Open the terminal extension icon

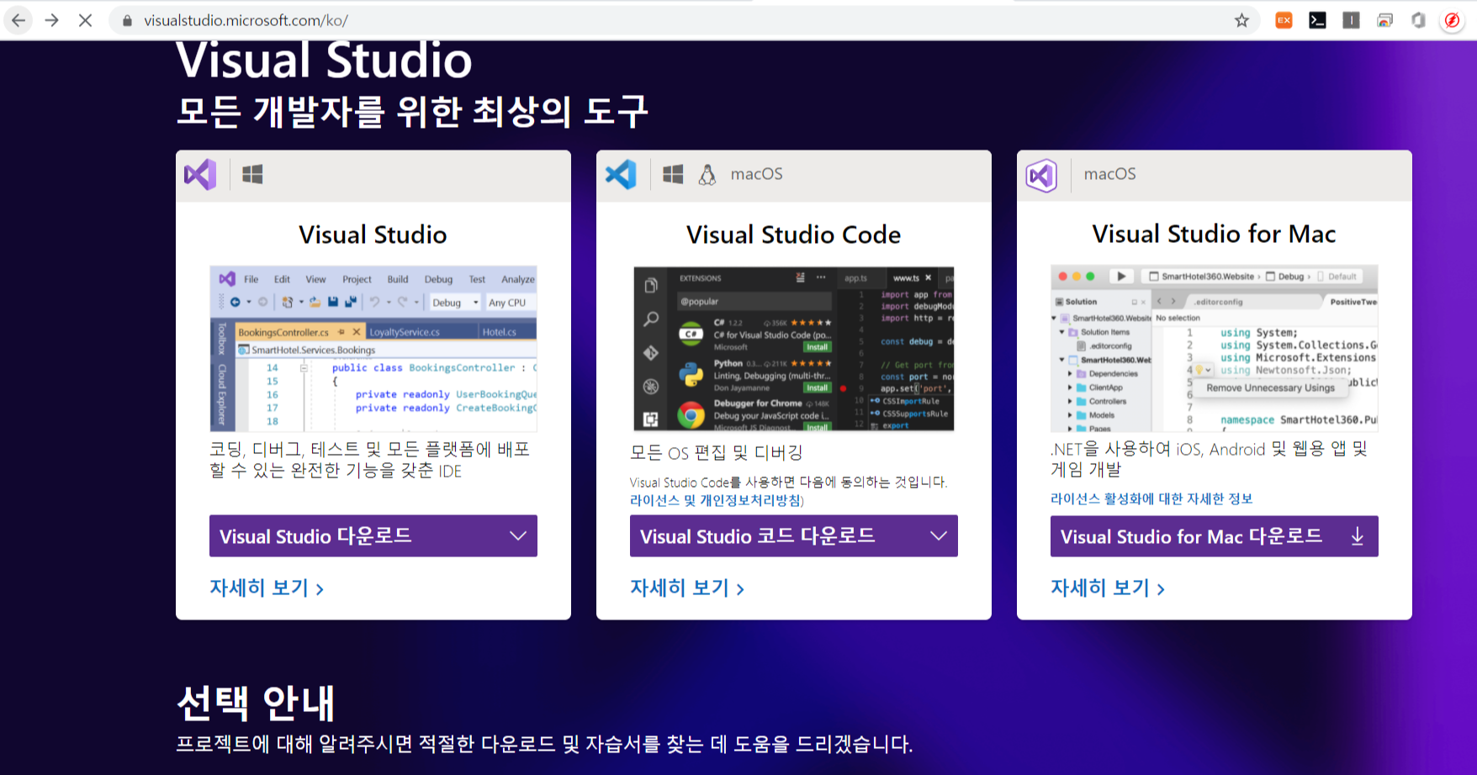(x=1317, y=20)
